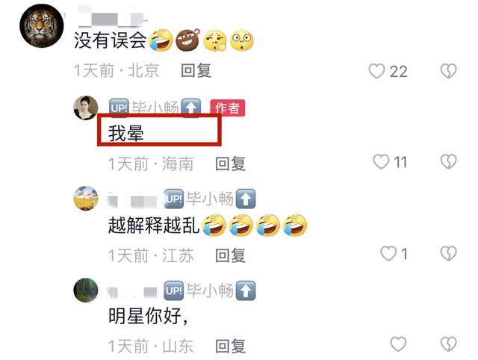Image resolution: width=478 pixels, height=360 pixels.
Task: Tap broken-heart icon on the '我晕' reply
Action: (448, 161)
